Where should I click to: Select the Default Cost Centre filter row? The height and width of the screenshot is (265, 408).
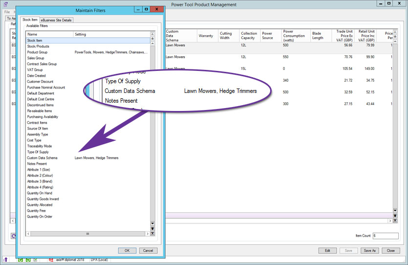[88, 99]
